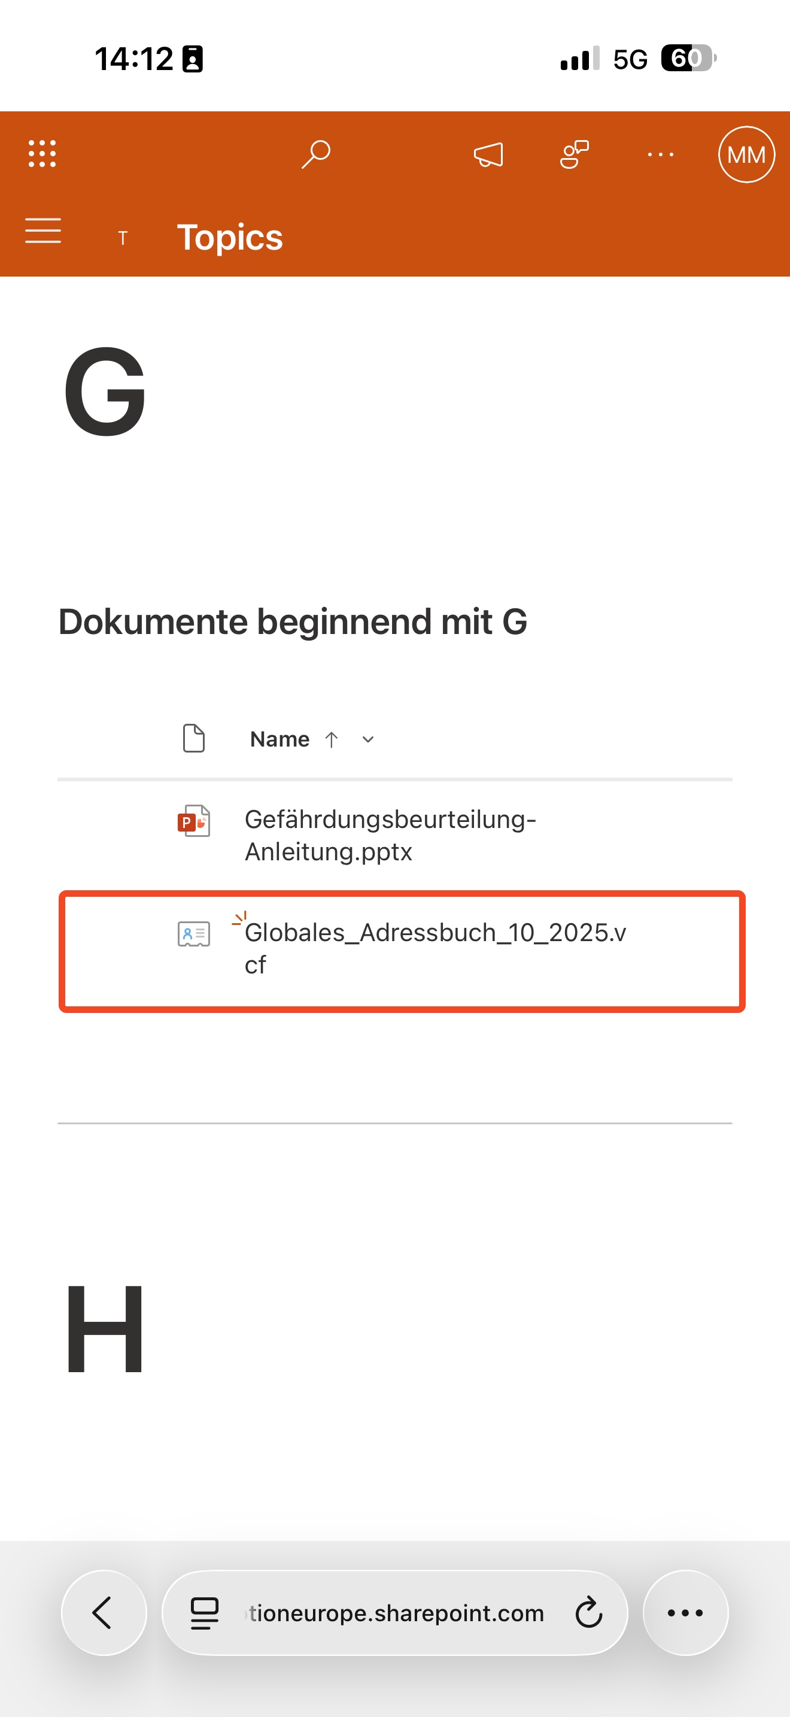Image resolution: width=790 pixels, height=1717 pixels.
Task: Open the app launcher waffle icon
Action: (42, 154)
